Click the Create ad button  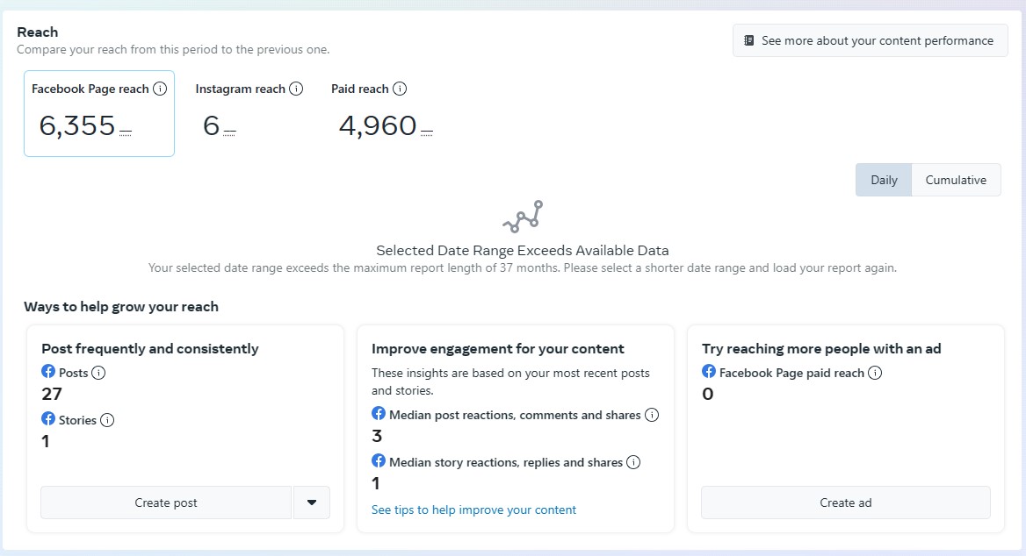[x=845, y=503]
